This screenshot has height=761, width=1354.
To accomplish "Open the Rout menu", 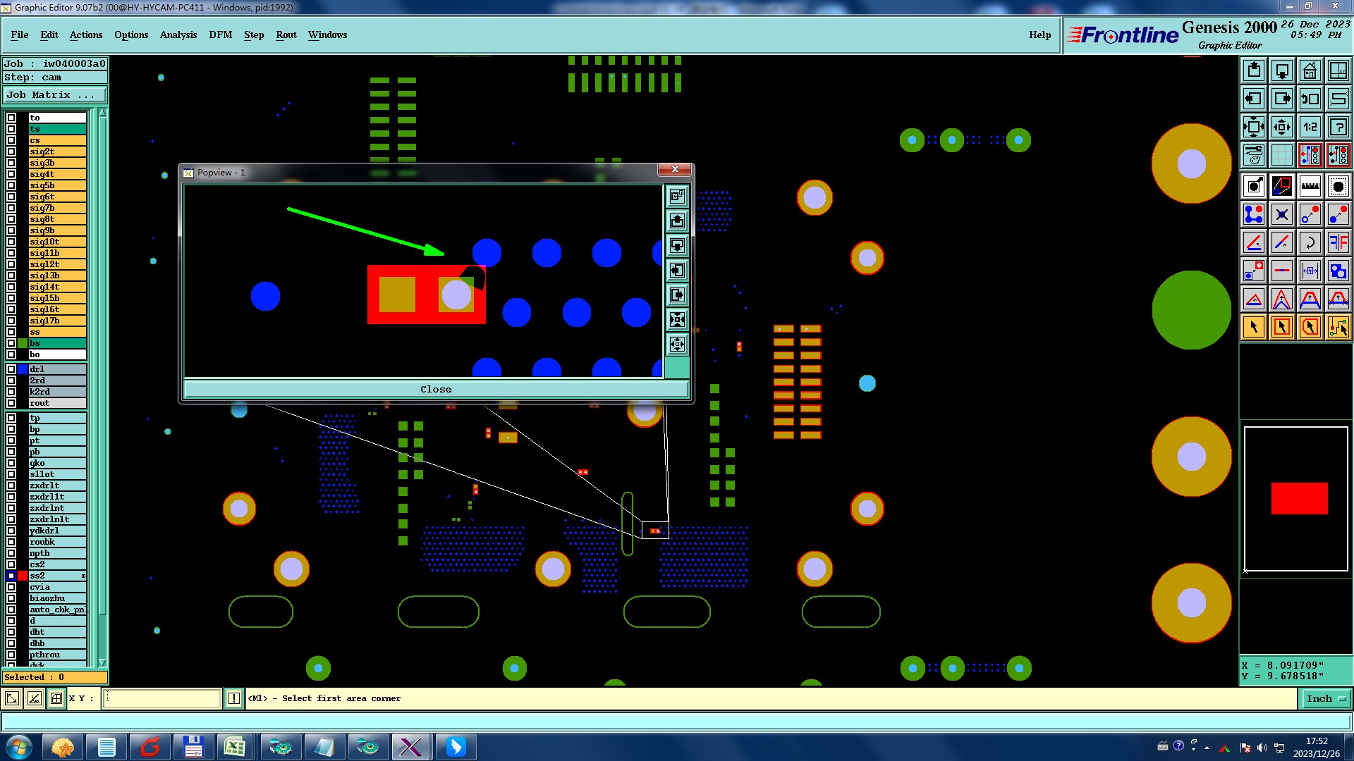I will click(286, 35).
